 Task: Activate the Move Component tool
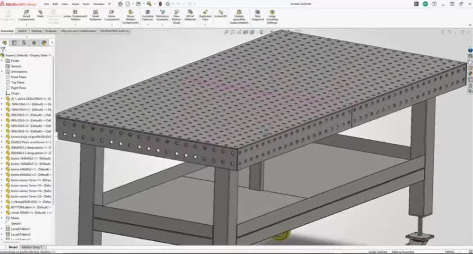[112, 16]
